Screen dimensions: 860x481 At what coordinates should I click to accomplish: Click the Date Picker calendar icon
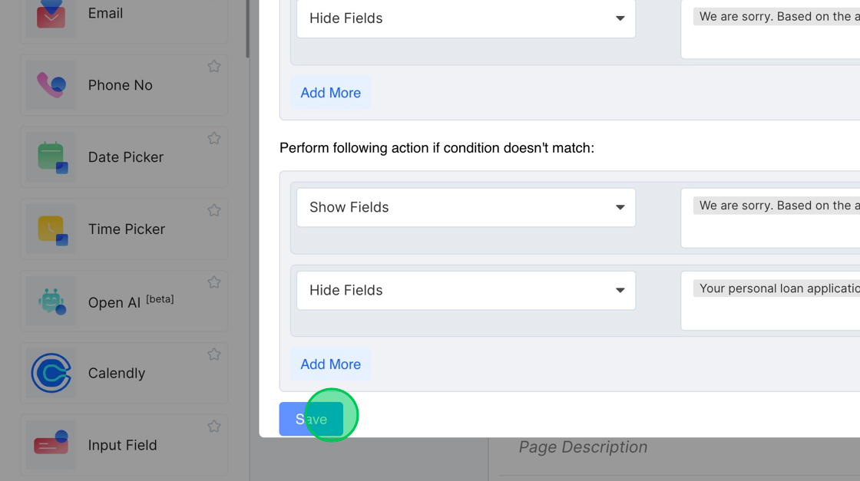(x=51, y=157)
